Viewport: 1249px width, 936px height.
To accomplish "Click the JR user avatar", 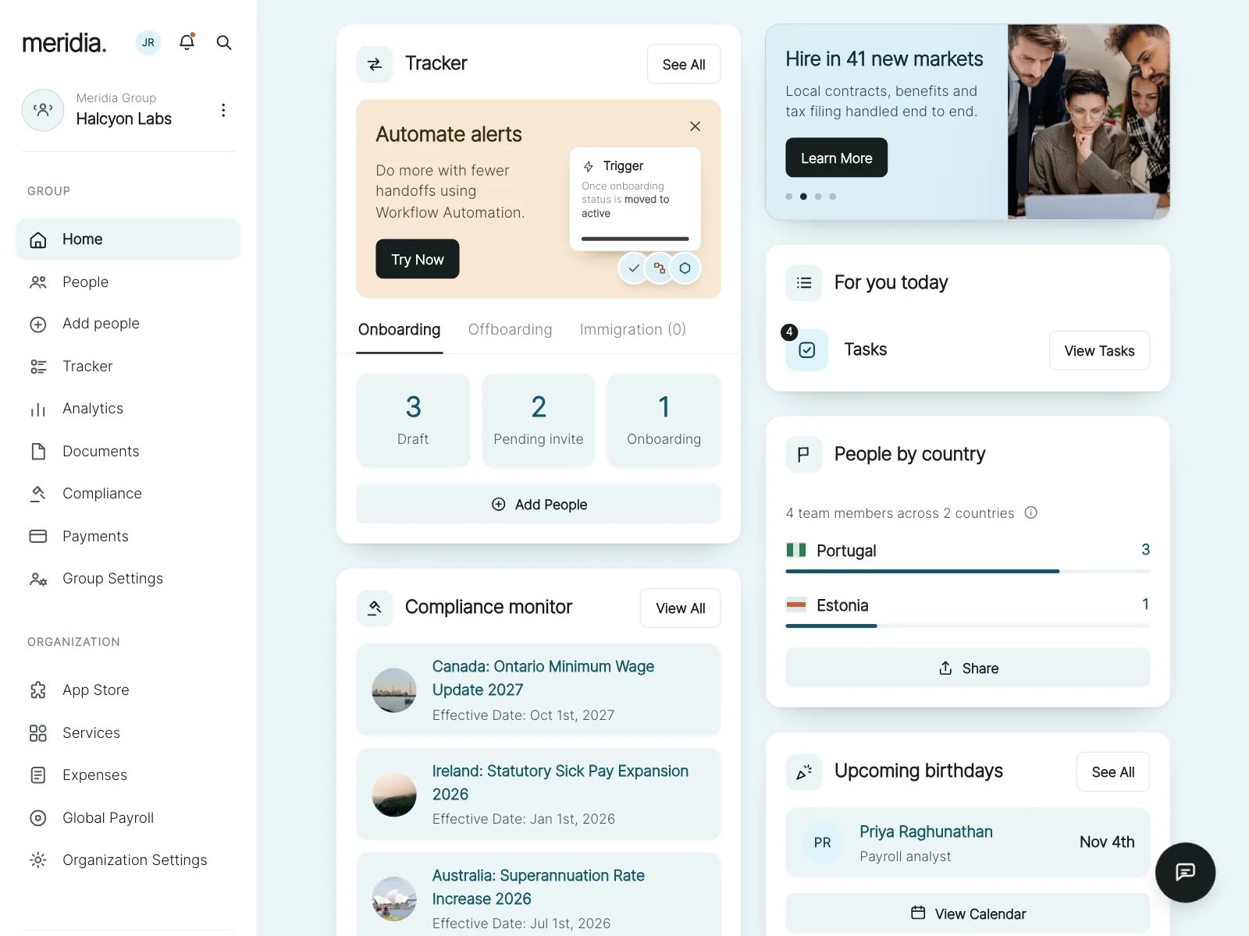I will (x=148, y=43).
